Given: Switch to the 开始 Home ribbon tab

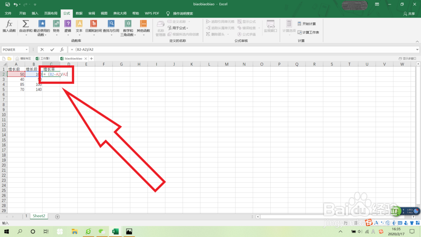Looking at the screenshot, I should point(23,13).
